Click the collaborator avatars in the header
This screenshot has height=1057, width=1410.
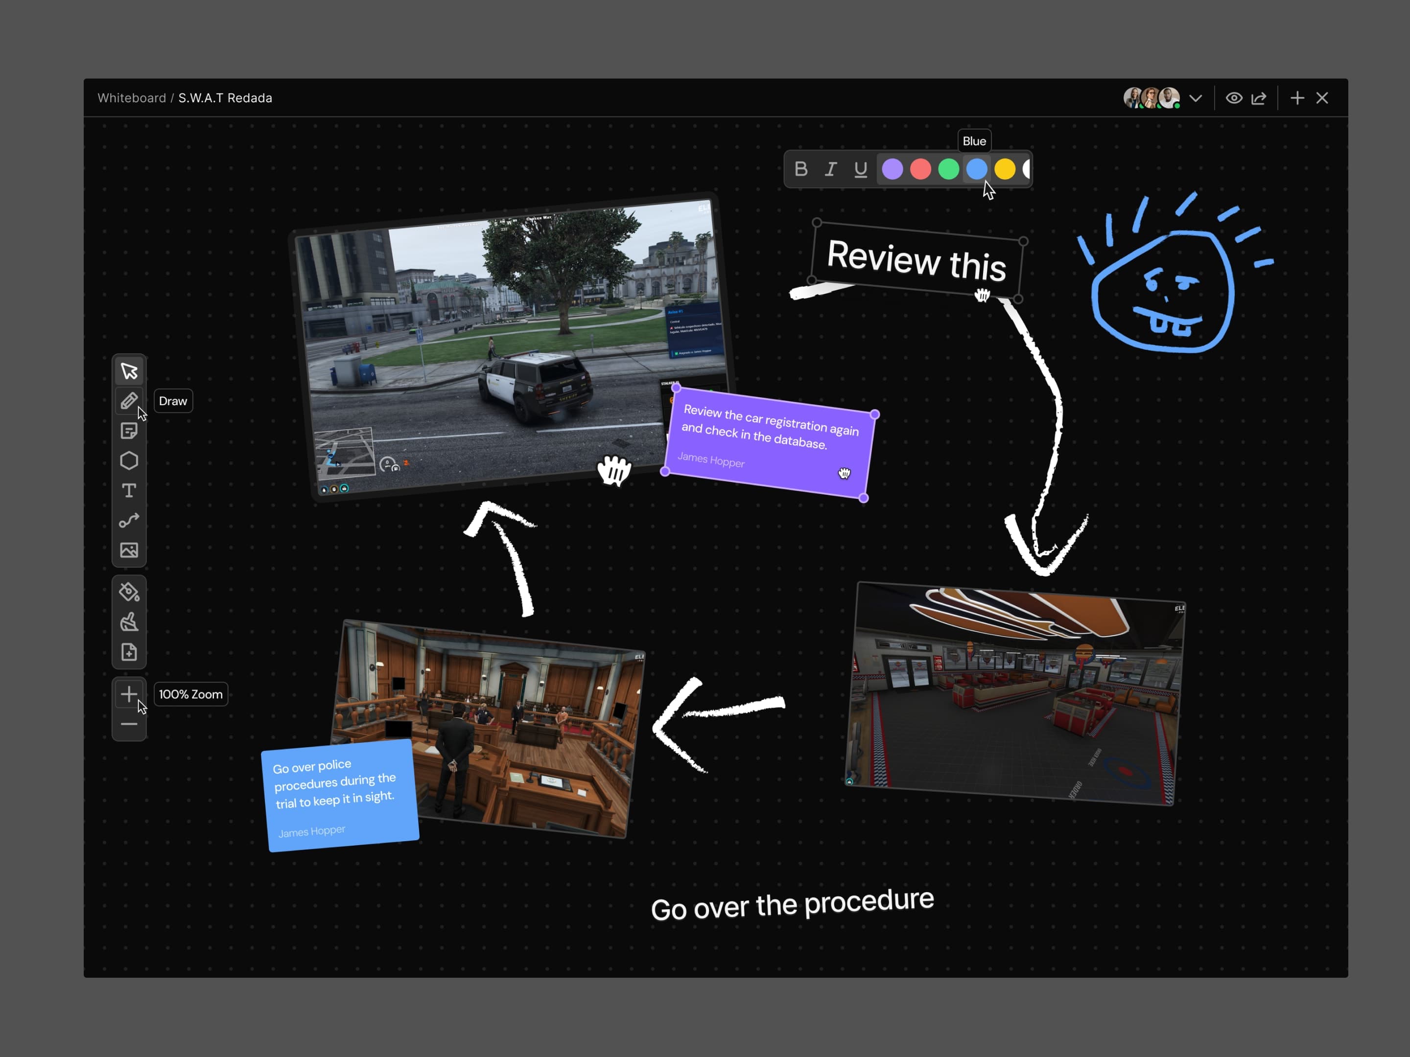click(x=1151, y=98)
